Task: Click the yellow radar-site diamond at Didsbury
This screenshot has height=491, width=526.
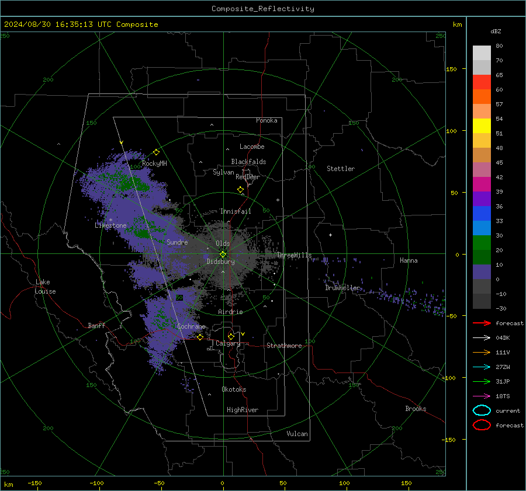Action: tap(223, 255)
